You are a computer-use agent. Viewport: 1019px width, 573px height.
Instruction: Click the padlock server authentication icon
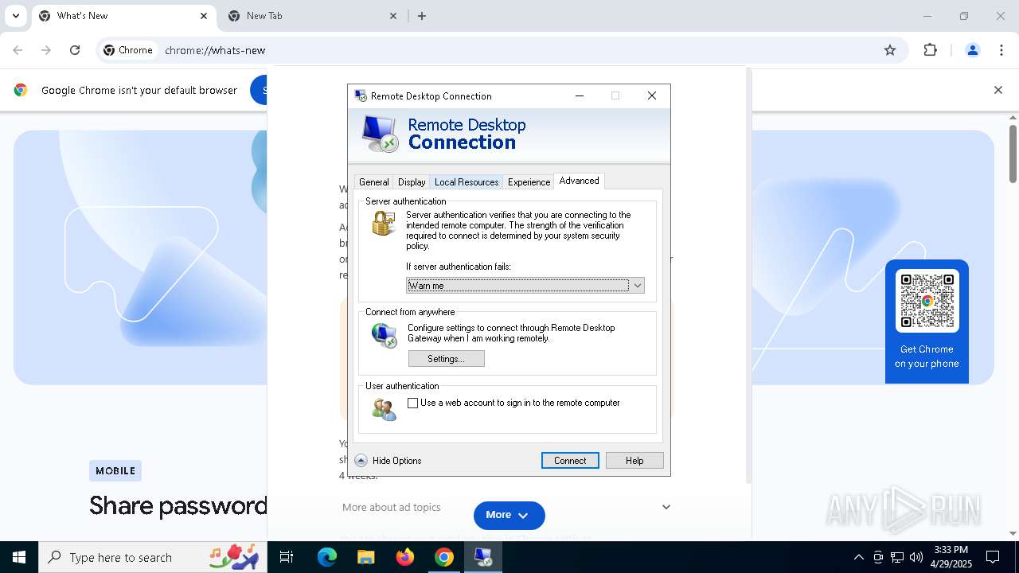click(384, 224)
